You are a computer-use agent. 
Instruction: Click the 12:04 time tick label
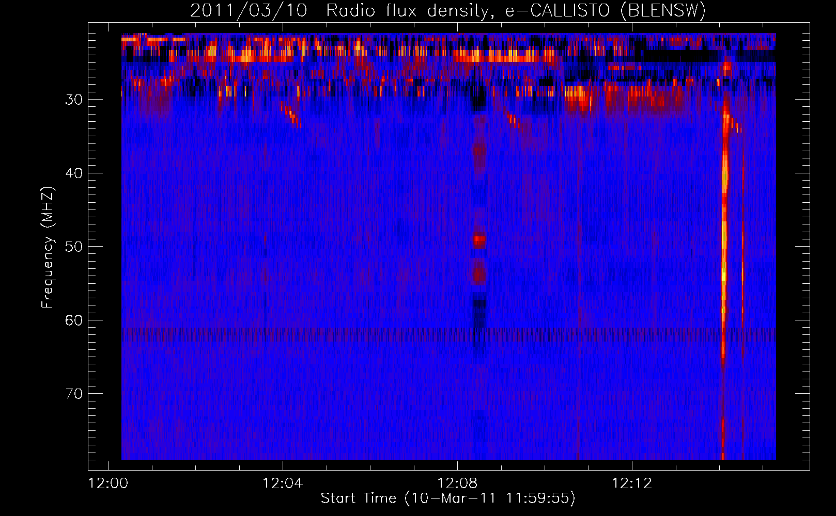point(283,483)
